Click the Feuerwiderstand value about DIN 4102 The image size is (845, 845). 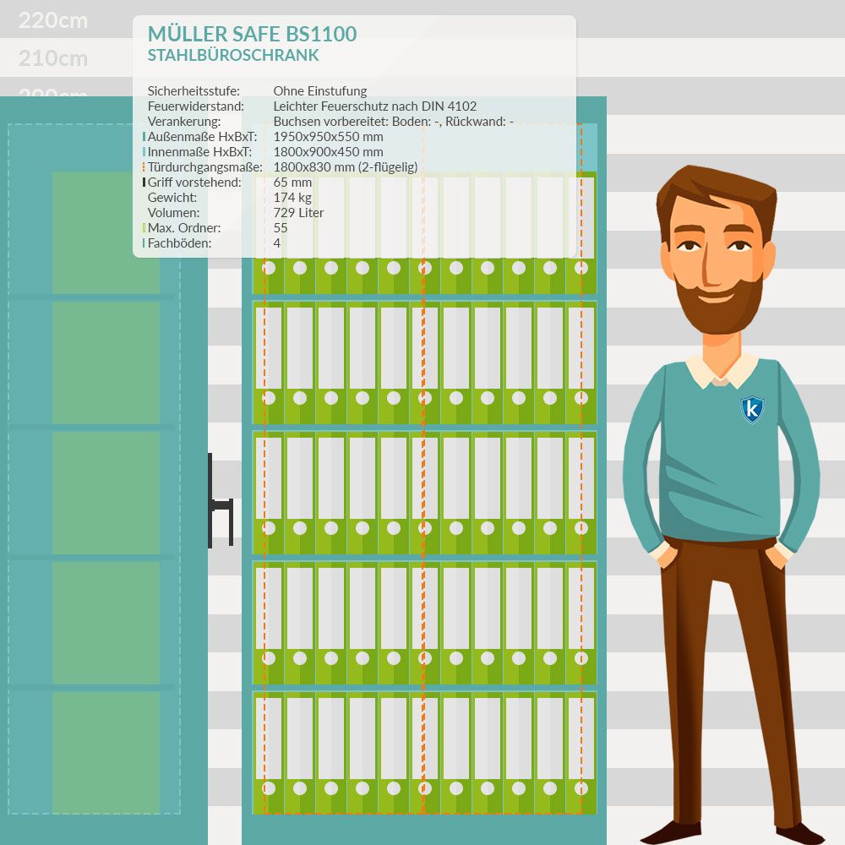tap(374, 106)
